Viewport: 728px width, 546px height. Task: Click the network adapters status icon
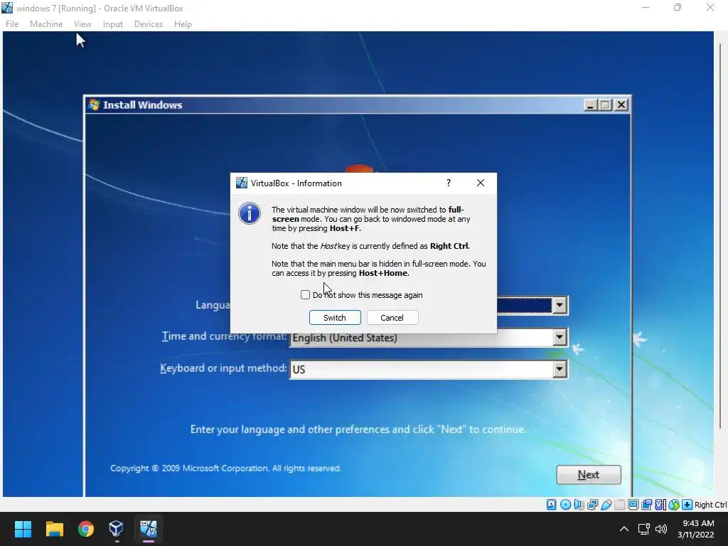pos(592,505)
